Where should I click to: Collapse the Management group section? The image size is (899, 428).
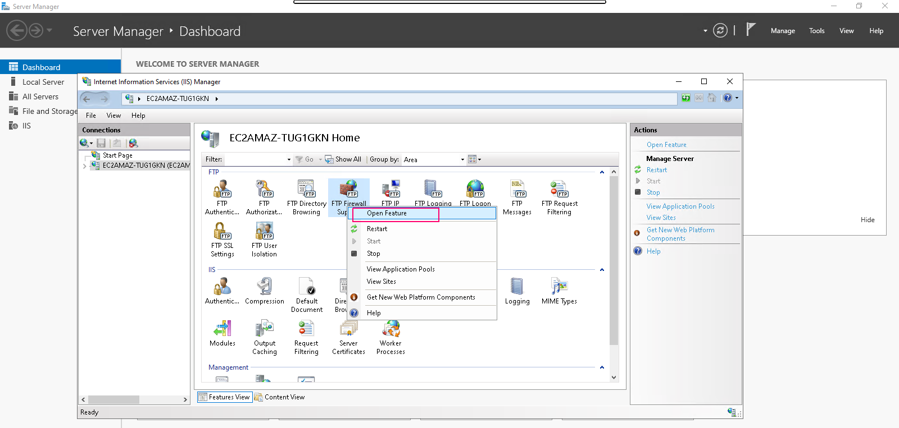602,367
